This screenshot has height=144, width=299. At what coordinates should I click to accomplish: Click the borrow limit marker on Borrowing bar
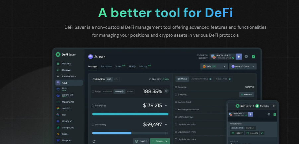tap(166, 133)
